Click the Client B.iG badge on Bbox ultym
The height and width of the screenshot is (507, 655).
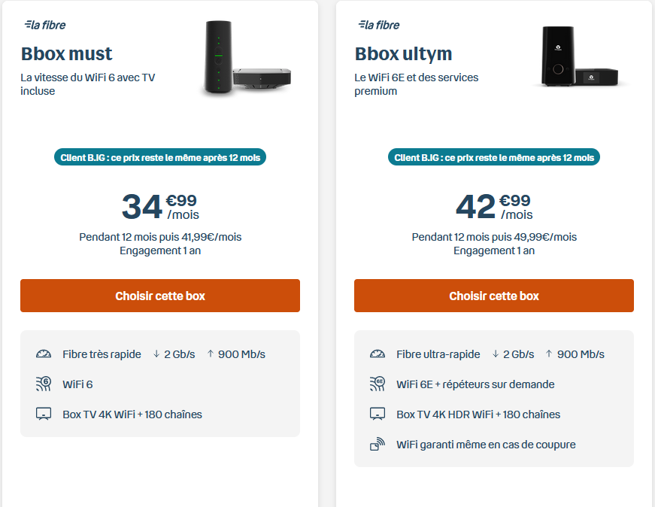tap(494, 158)
